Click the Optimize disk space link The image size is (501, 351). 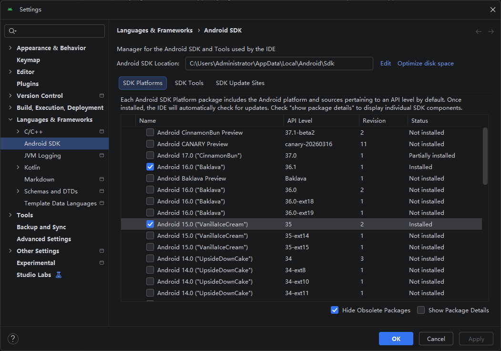coord(425,64)
